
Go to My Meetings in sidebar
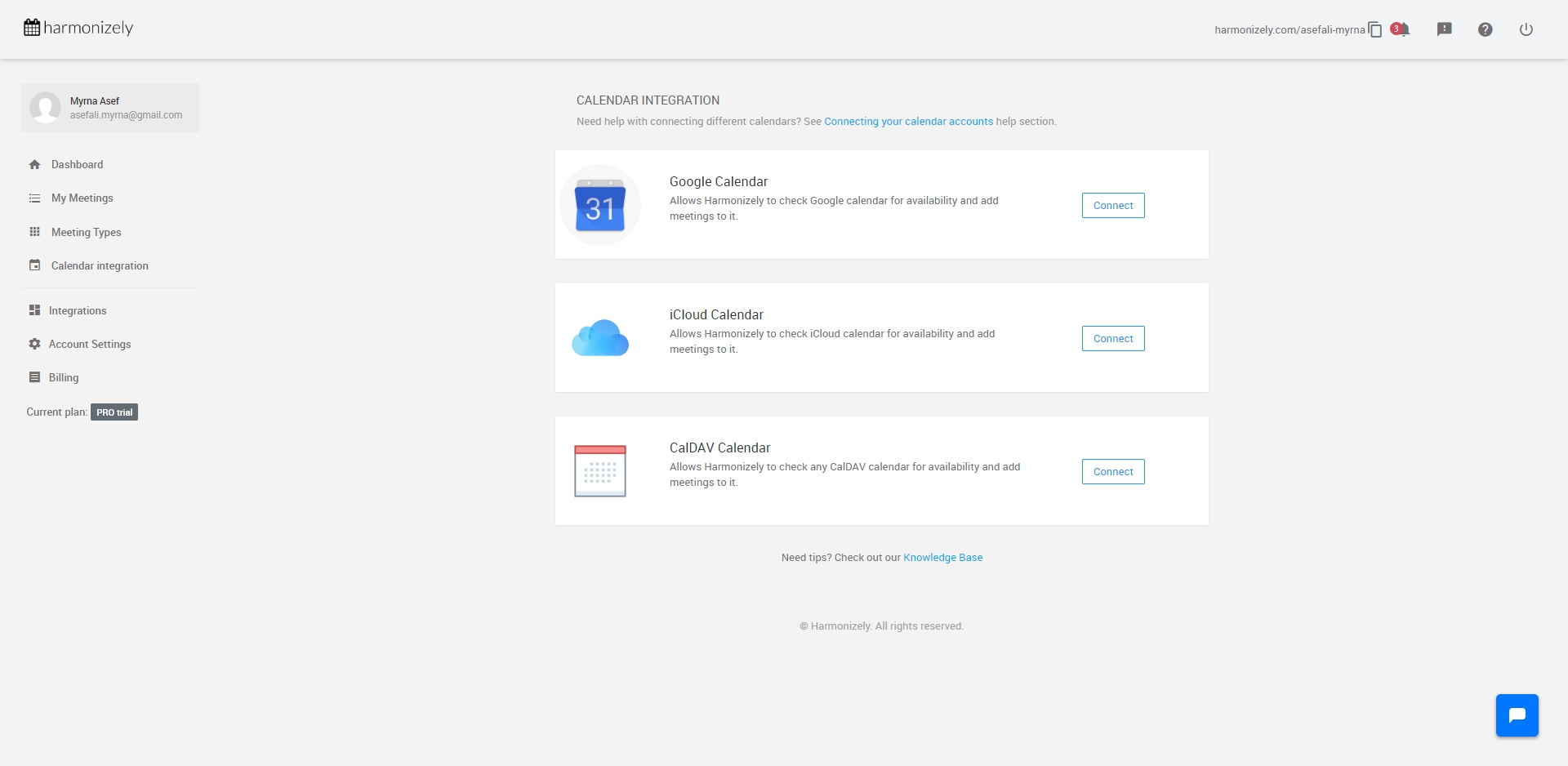(82, 198)
